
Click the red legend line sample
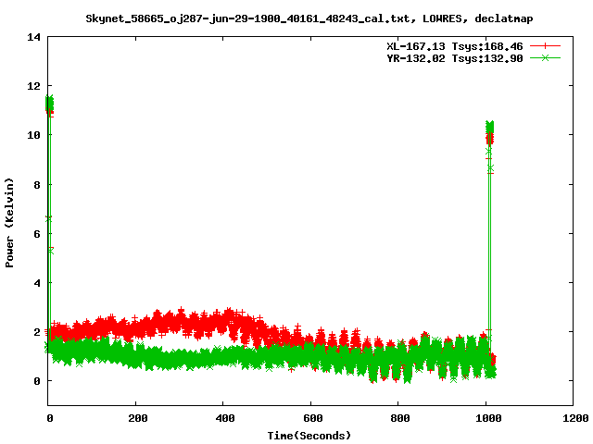pyautogui.click(x=545, y=46)
